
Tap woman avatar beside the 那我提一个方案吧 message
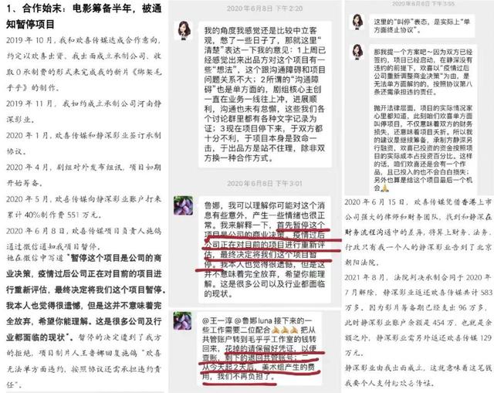(x=357, y=52)
